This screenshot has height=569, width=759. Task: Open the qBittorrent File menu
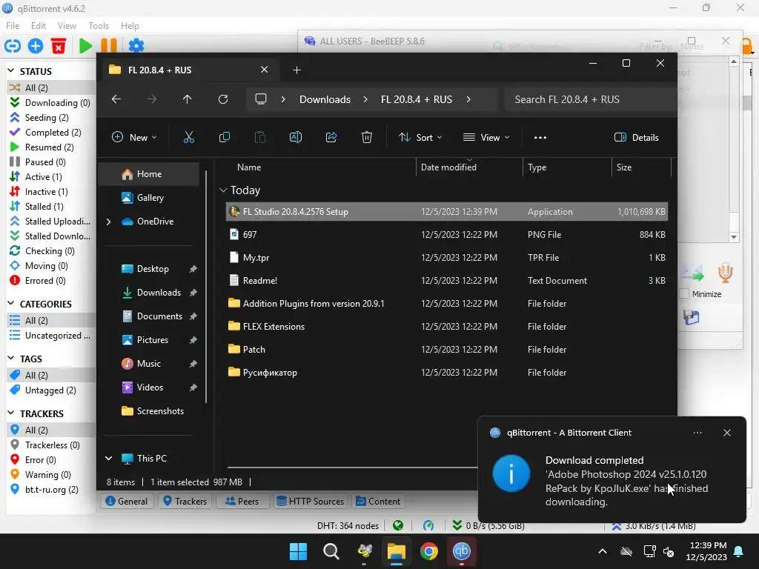click(x=13, y=26)
